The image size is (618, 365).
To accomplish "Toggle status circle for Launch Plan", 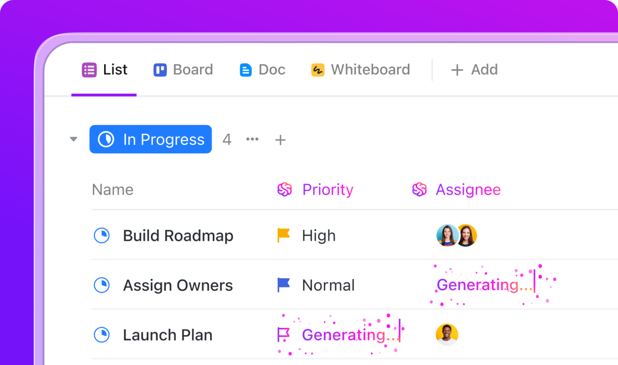I will click(x=102, y=335).
